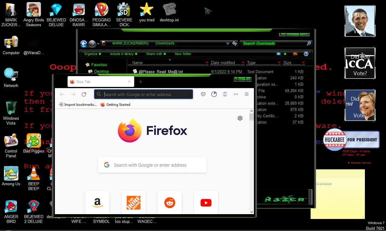386x231 pixels.
Task: Select the ANGER BIRD desktop icon
Action: pos(11,211)
